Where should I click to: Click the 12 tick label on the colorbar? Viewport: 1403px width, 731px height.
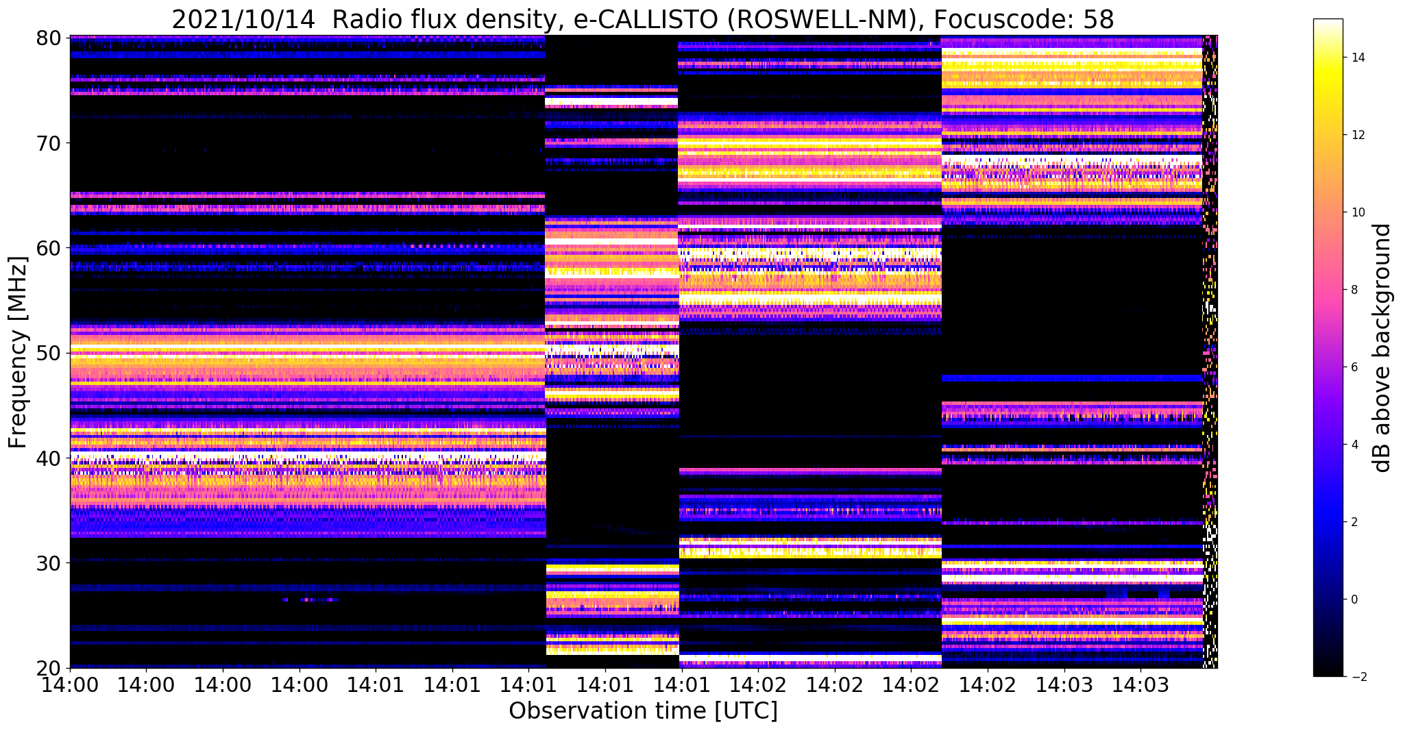(x=1357, y=135)
